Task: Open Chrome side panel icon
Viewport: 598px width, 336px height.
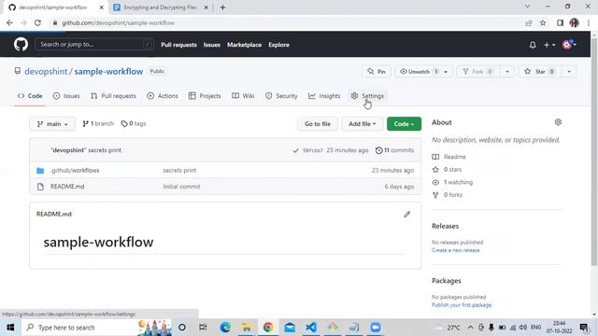Action: [560, 22]
